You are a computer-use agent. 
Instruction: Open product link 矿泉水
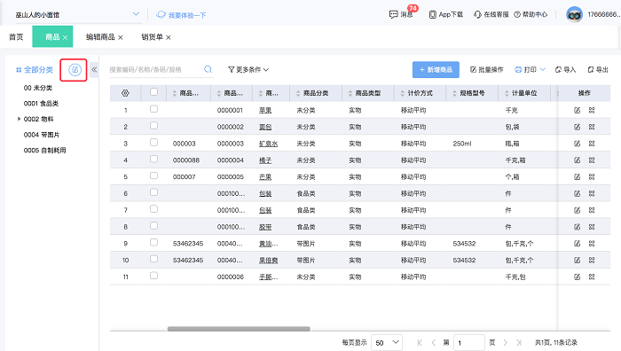pyautogui.click(x=268, y=144)
